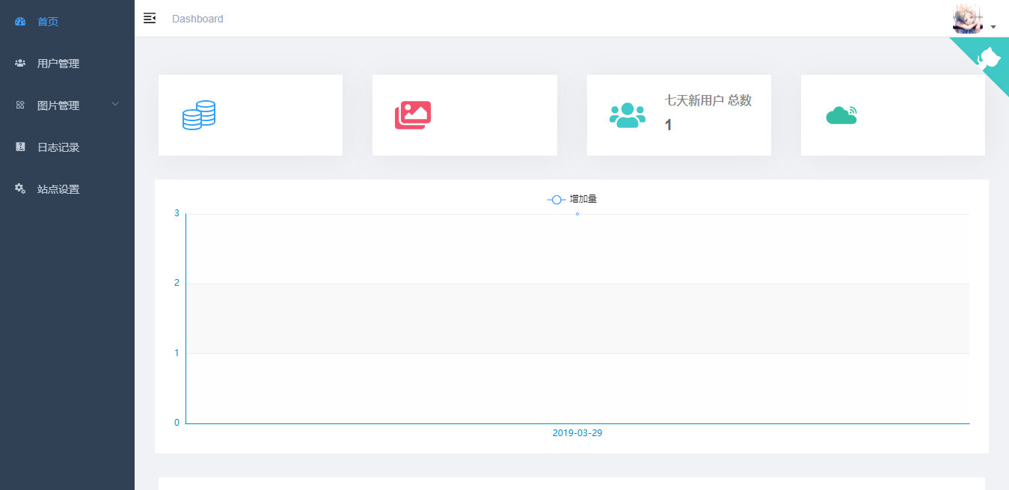Click the 七天新用户 总数 card title

click(x=708, y=100)
